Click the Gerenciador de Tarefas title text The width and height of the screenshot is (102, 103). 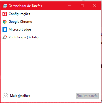(x=25, y=6)
